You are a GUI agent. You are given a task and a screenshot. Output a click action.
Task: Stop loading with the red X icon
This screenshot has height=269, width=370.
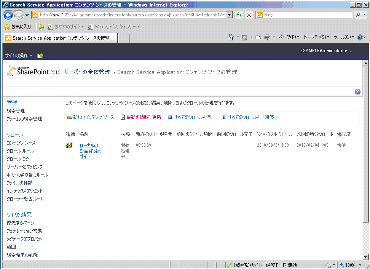pyautogui.click(x=249, y=15)
